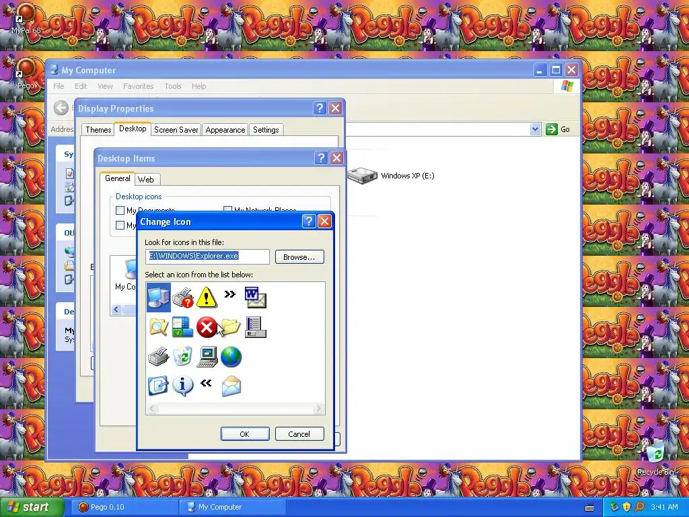Select the printer with red question mark icon

click(183, 298)
